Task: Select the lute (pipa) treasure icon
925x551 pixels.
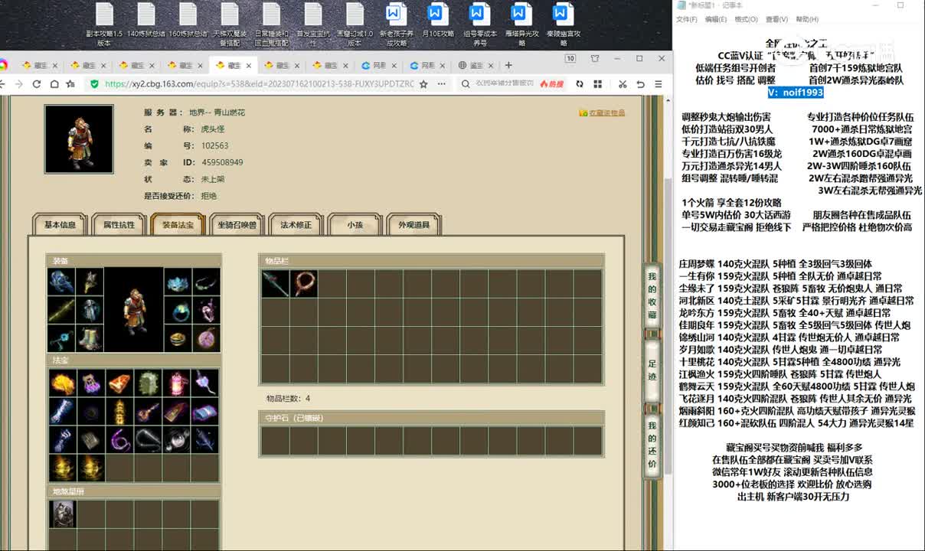Action: click(x=148, y=411)
